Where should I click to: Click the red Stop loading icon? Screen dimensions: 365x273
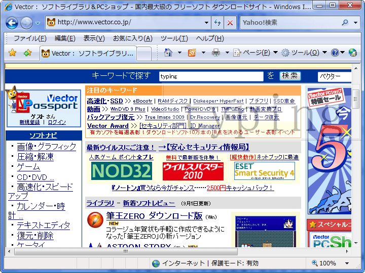[230, 23]
